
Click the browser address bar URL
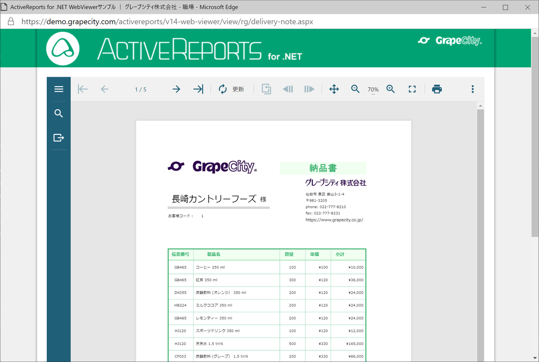click(x=168, y=21)
